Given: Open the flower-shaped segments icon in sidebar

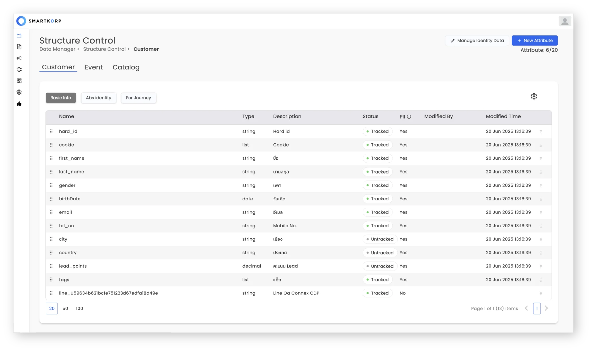Looking at the screenshot, I should tap(19, 69).
